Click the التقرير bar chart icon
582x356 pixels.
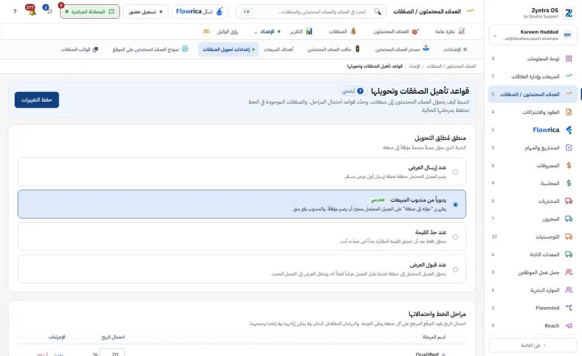[309, 31]
